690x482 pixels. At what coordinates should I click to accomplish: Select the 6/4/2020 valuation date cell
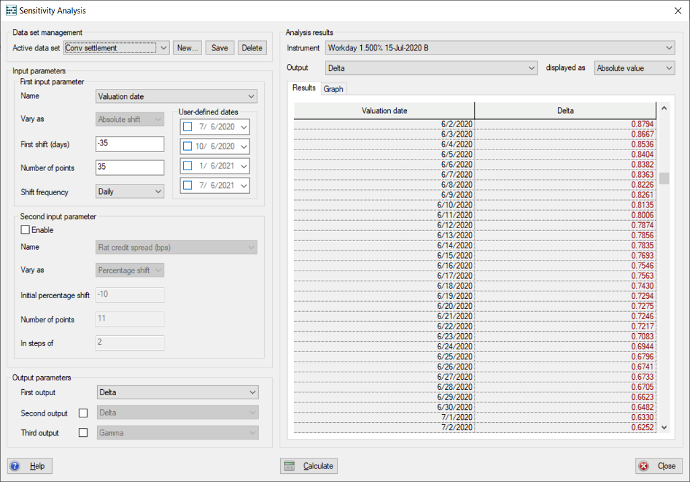tap(384, 144)
